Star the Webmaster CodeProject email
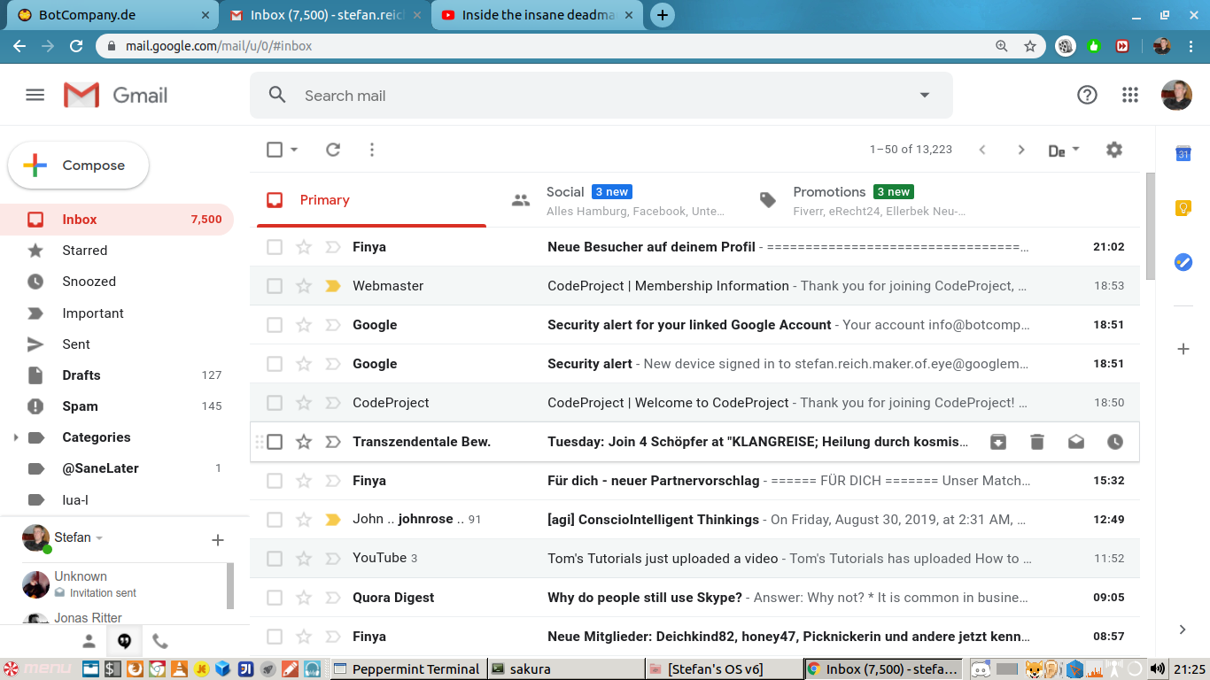Image resolution: width=1210 pixels, height=680 pixels. click(304, 286)
